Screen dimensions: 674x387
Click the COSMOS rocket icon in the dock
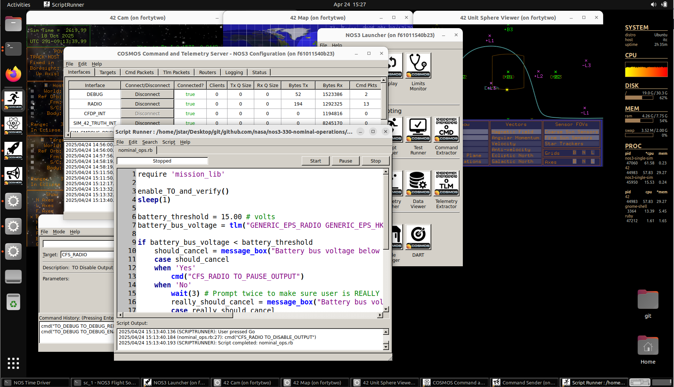click(13, 150)
